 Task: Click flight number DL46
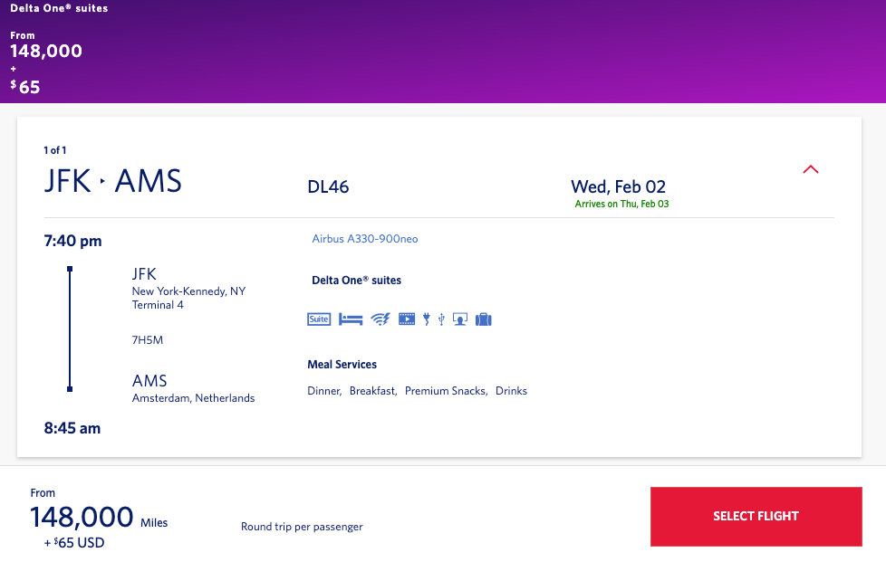(328, 187)
